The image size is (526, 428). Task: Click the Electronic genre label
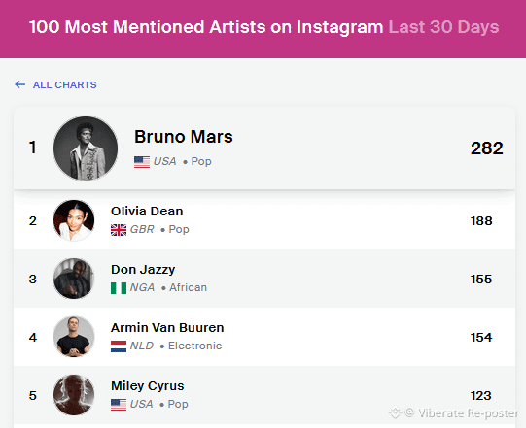194,346
